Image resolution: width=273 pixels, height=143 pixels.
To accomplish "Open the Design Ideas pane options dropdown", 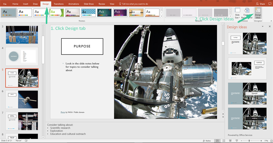I will coord(263,26).
